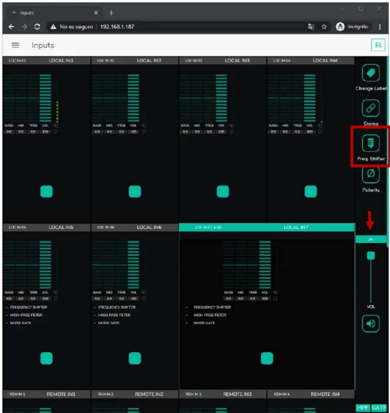Screen dimensions: 390x413
Task: Expand High-Pass Filter in LOCAL IN7
Action: click(206, 315)
